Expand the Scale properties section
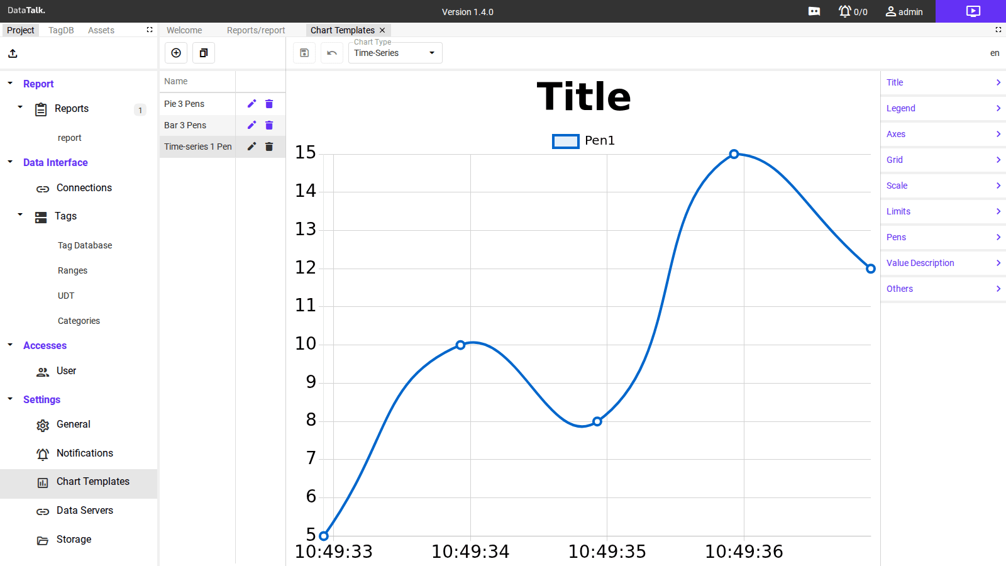Screen dimensions: 1006x566 943,186
